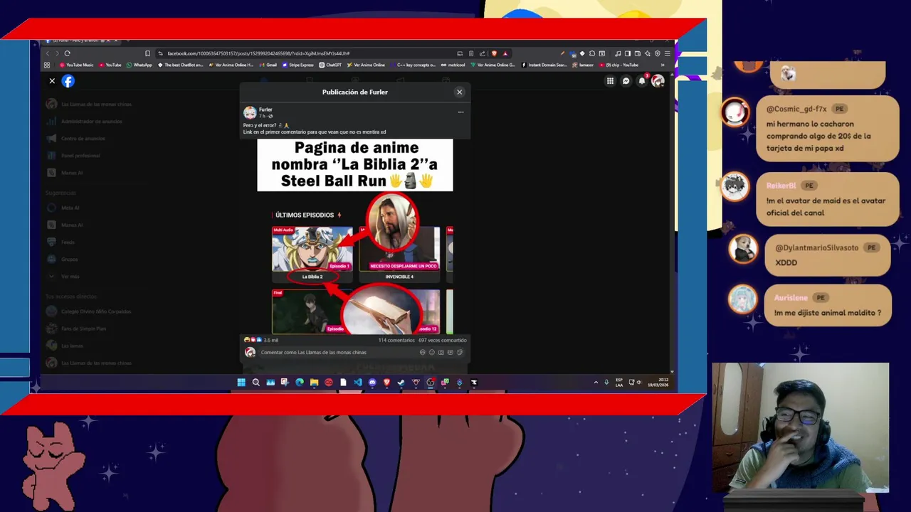Close the Publicación de Furler dialog
Screen dimensions: 911x512
point(459,92)
